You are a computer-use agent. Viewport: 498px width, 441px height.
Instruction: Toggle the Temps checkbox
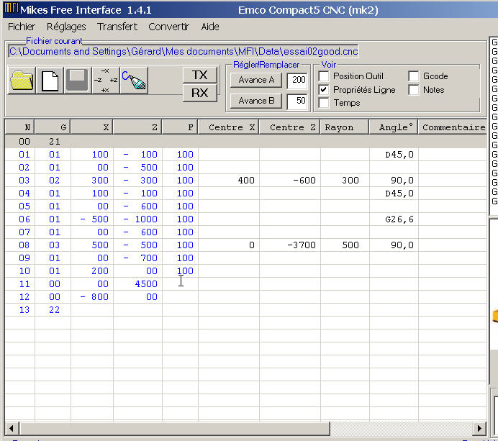click(x=324, y=103)
